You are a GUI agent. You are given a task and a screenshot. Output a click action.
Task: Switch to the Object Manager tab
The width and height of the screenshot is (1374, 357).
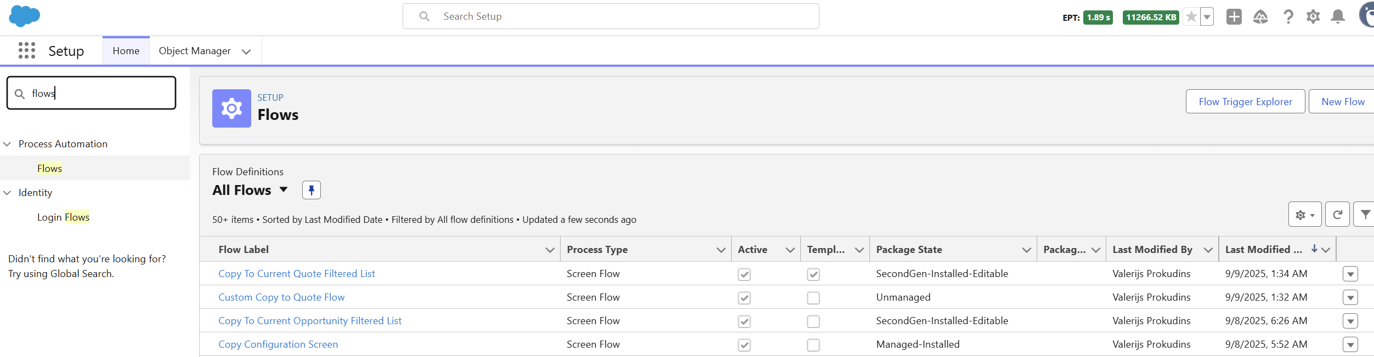click(x=195, y=51)
